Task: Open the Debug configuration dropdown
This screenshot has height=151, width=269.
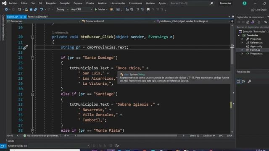Action: coord(63,9)
